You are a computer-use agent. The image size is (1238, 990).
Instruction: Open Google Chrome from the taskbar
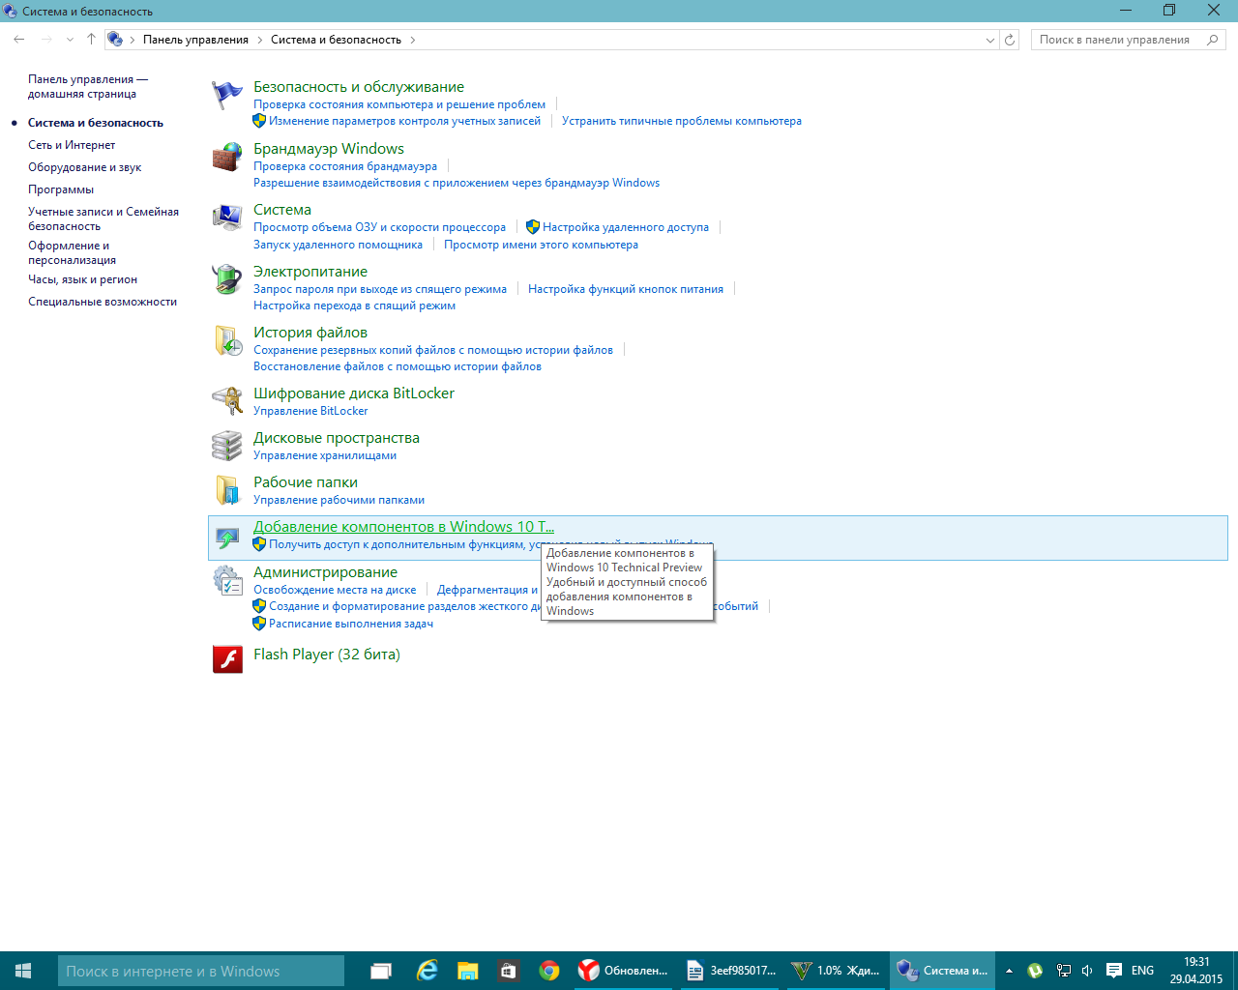pyautogui.click(x=549, y=971)
